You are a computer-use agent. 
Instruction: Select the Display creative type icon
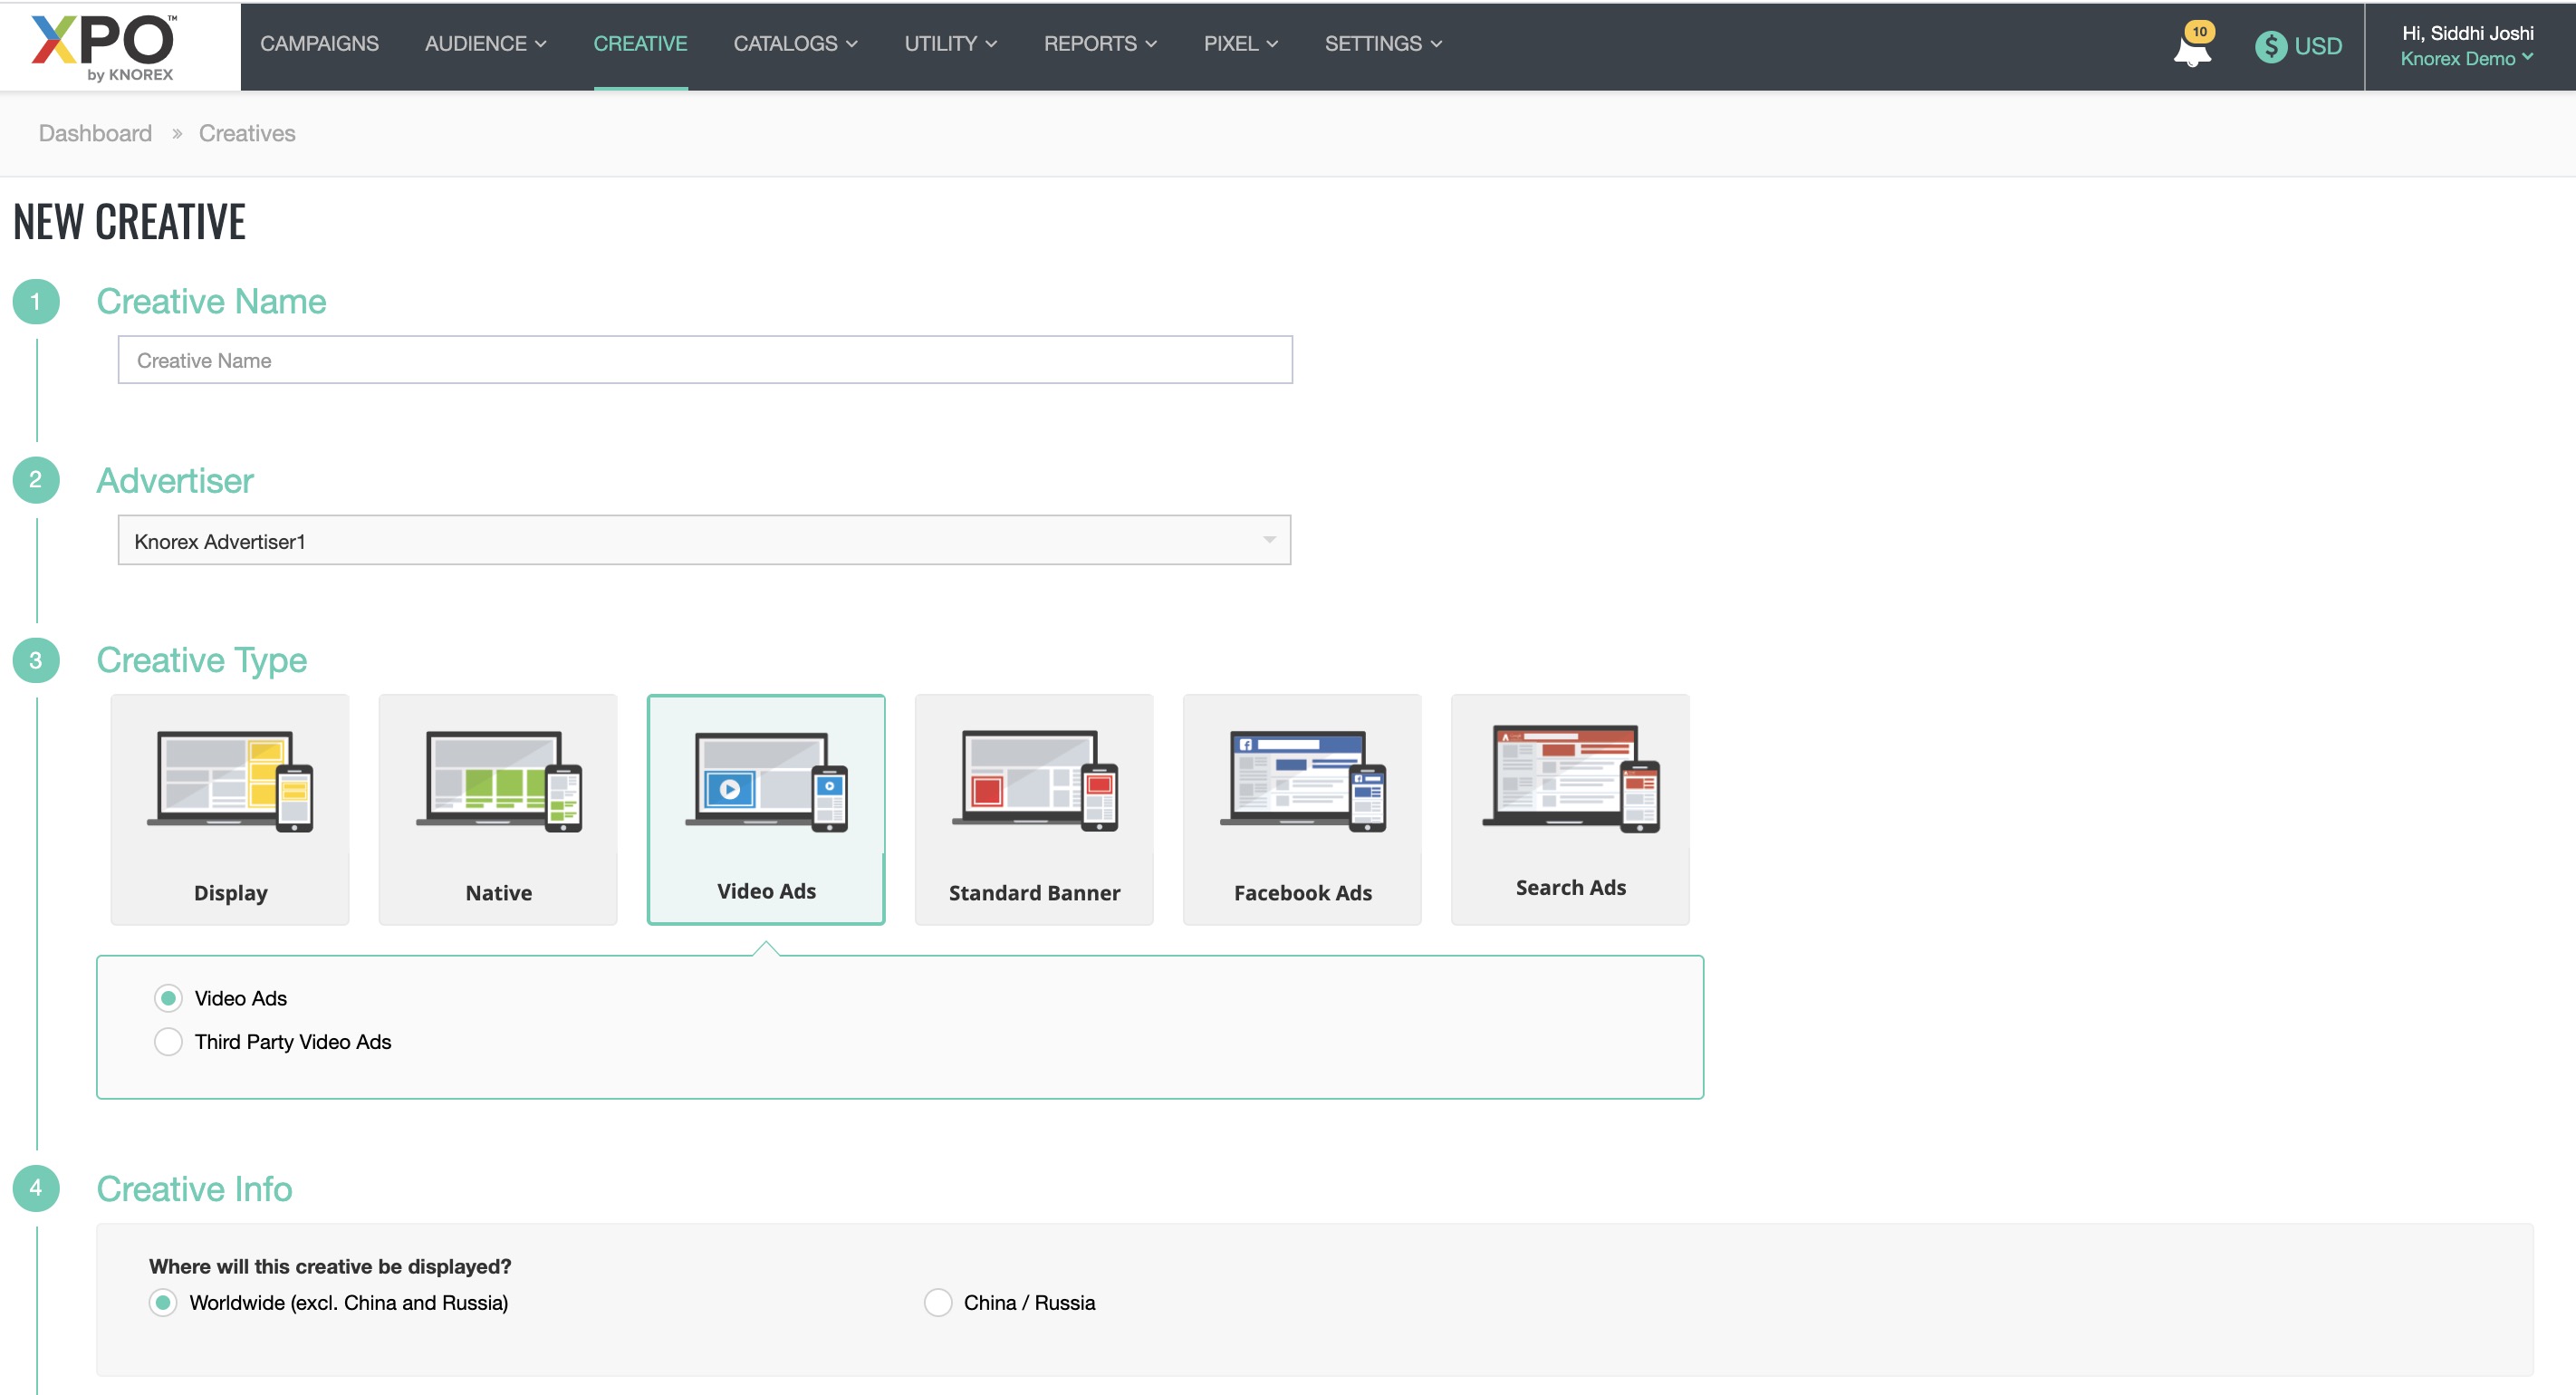tap(230, 782)
